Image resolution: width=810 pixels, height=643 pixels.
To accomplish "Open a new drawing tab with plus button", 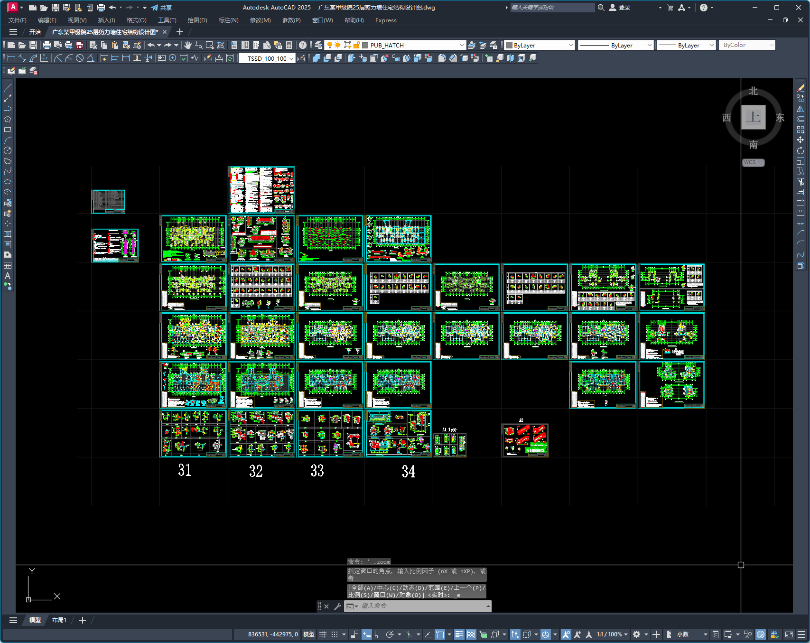I will pyautogui.click(x=179, y=32).
